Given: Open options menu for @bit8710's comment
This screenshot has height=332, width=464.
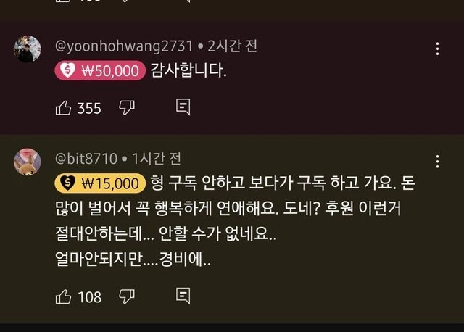Looking at the screenshot, I should (437, 162).
